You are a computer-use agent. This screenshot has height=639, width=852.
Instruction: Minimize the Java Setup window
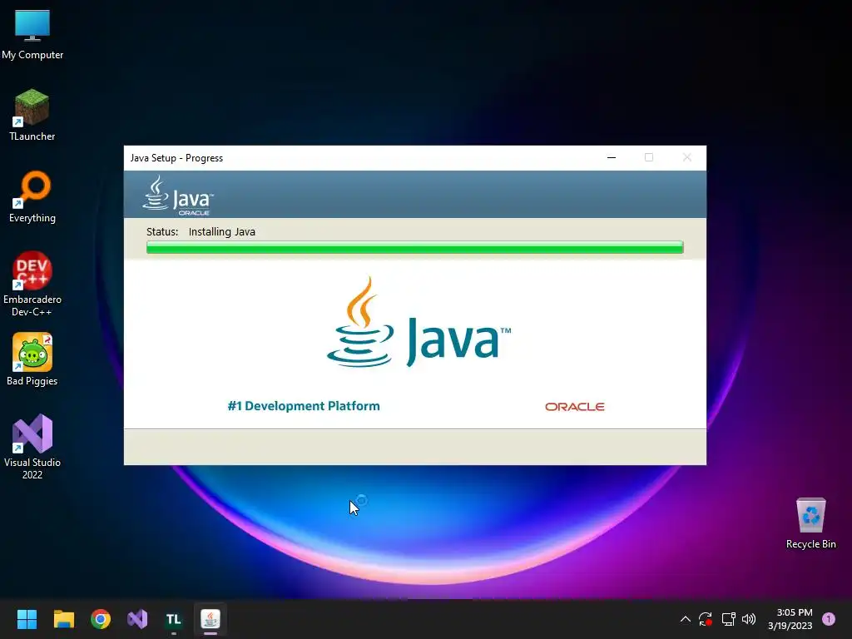tap(612, 157)
